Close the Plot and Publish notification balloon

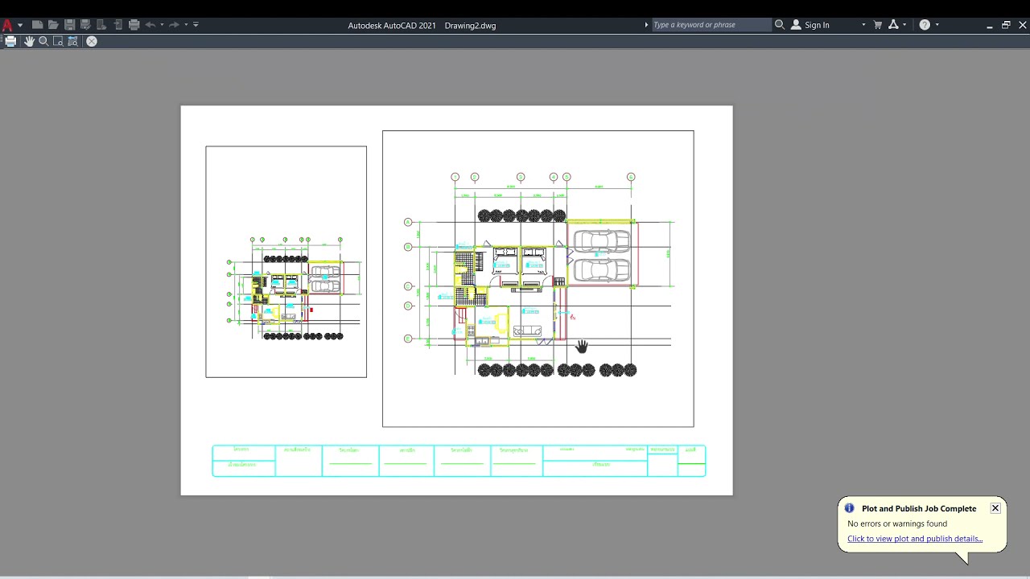pos(995,508)
